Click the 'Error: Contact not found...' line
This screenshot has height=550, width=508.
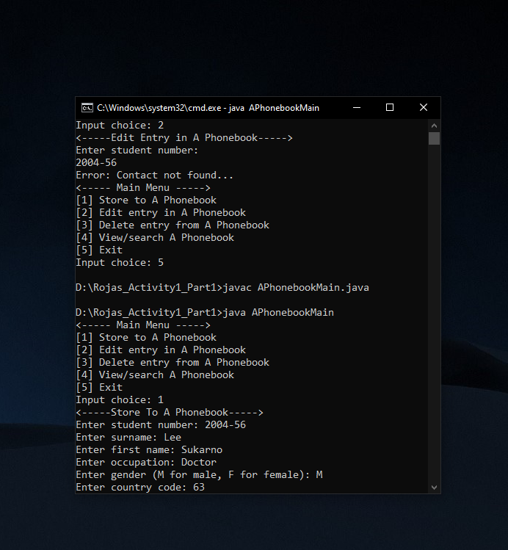pos(154,176)
